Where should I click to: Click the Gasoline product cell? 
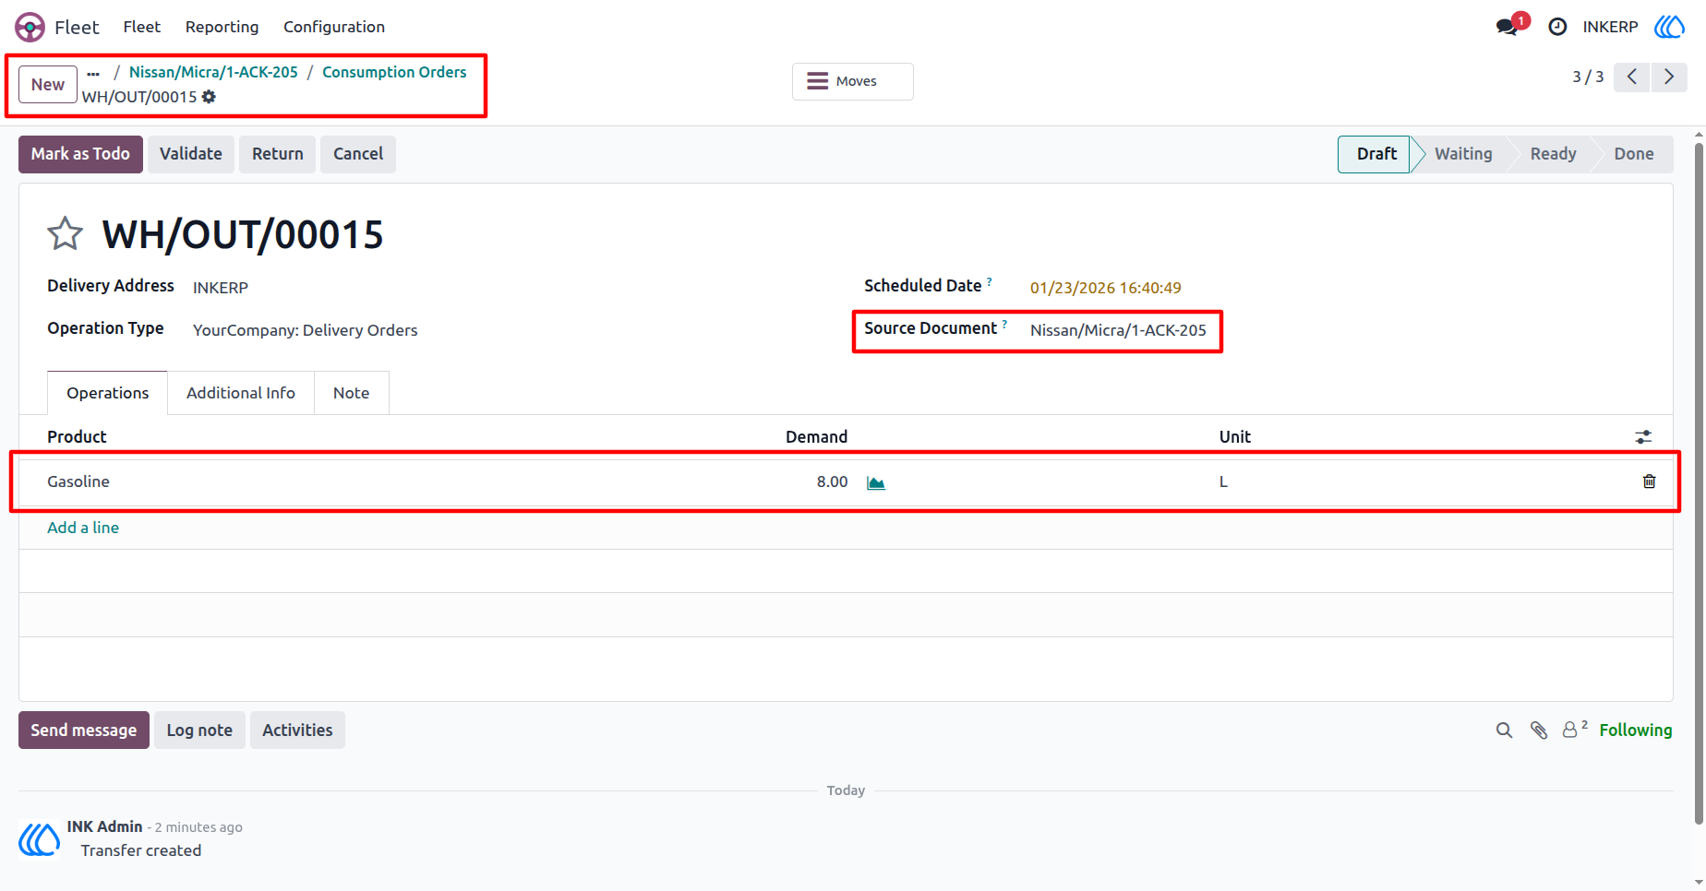pyautogui.click(x=78, y=481)
